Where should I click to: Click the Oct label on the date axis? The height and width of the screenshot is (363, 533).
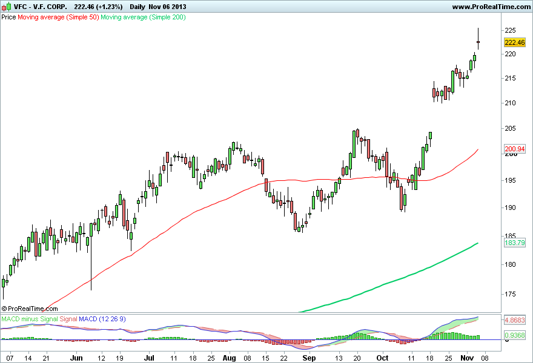(382, 358)
